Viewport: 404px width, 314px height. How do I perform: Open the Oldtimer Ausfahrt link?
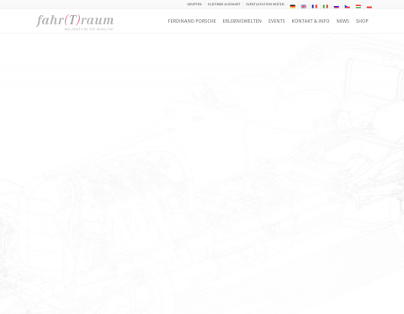(x=224, y=4)
